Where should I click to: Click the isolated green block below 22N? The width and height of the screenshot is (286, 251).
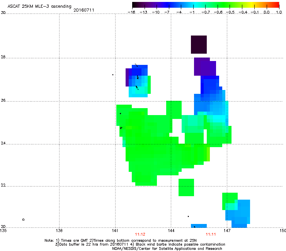[186, 187]
